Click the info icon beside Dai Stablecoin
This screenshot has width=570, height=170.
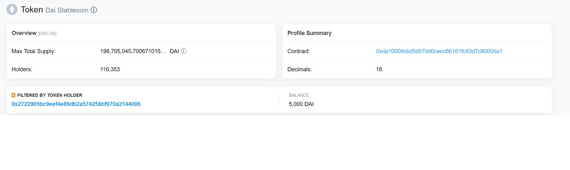(x=94, y=10)
